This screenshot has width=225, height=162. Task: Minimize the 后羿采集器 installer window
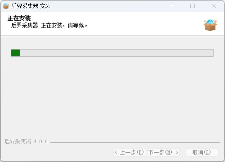pyautogui.click(x=172, y=6)
